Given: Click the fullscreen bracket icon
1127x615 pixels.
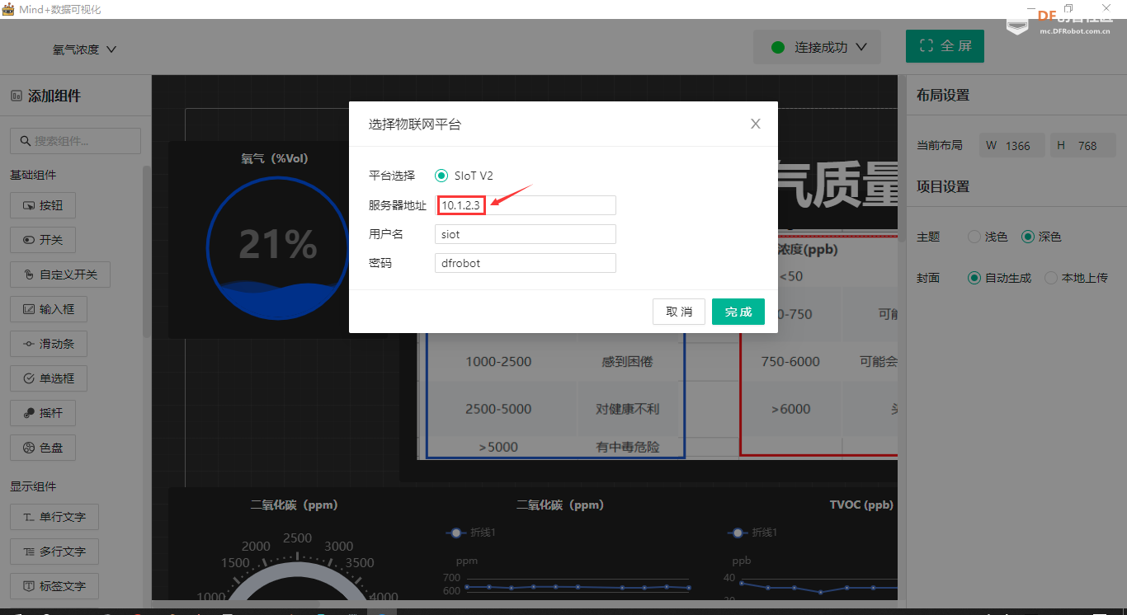Looking at the screenshot, I should pos(926,46).
